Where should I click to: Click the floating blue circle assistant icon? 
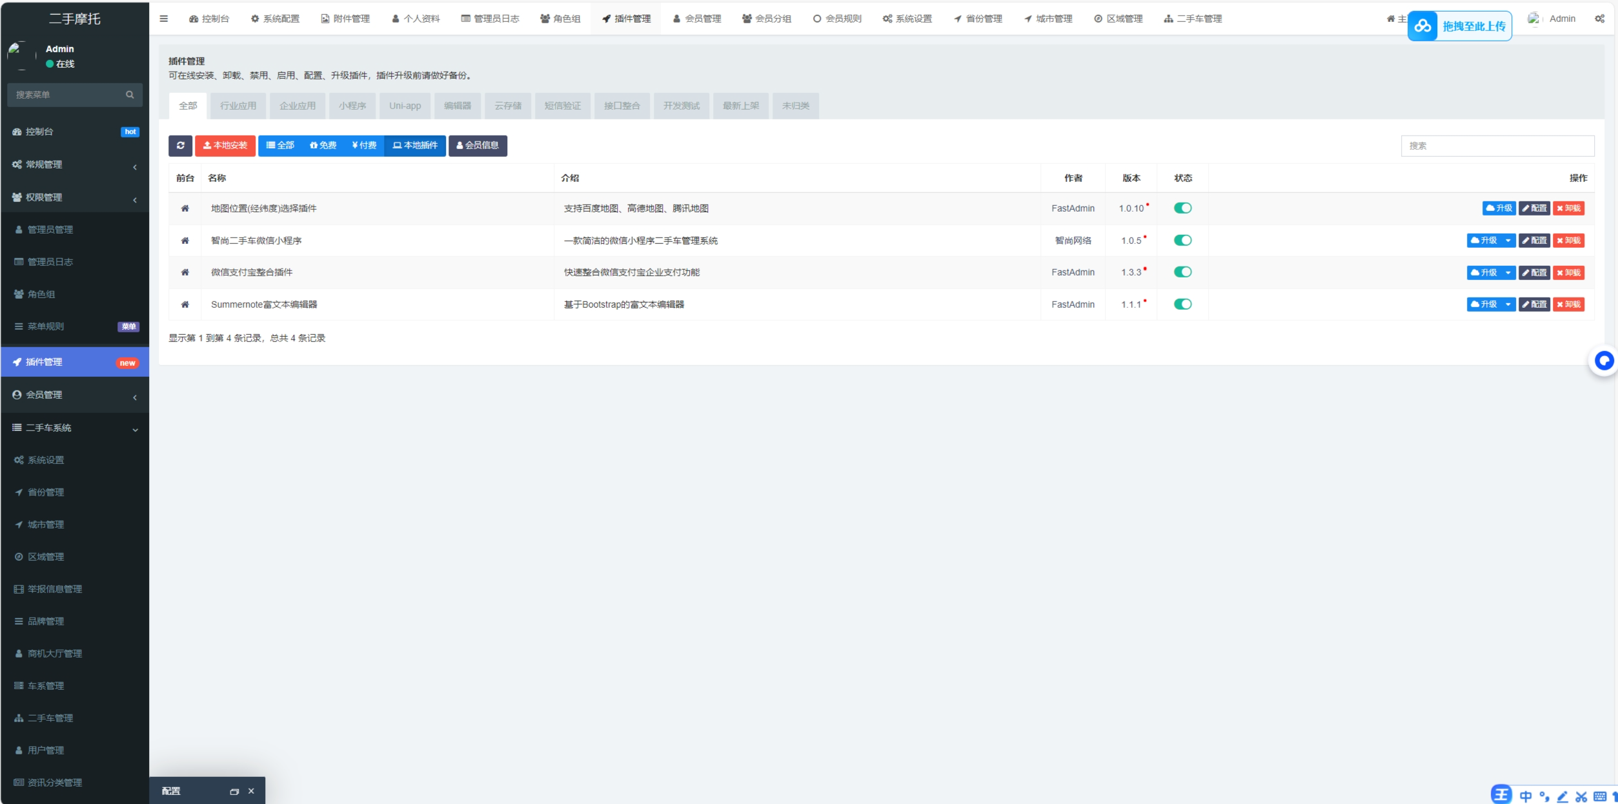click(x=1604, y=361)
